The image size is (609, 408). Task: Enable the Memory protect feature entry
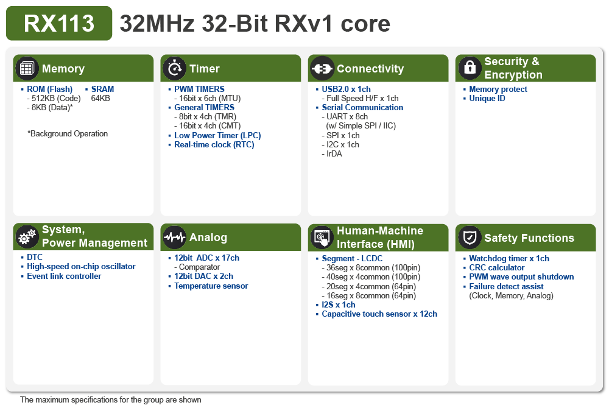click(x=497, y=89)
